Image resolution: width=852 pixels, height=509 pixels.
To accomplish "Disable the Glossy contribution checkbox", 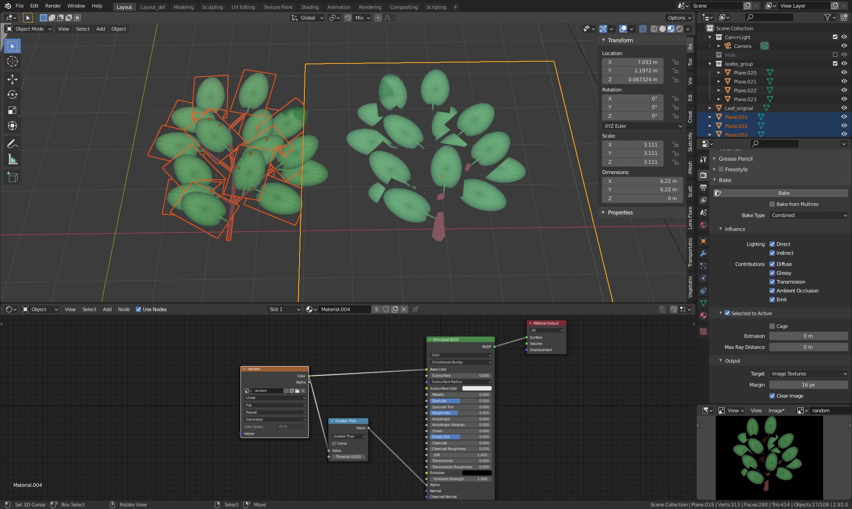I will coord(772,273).
